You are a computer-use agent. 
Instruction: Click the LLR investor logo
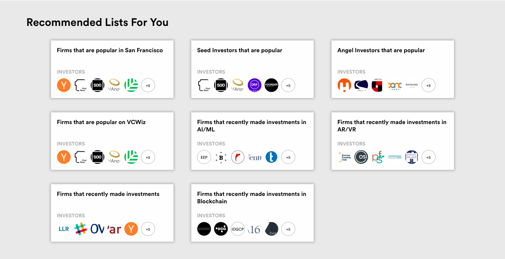pyautogui.click(x=64, y=229)
